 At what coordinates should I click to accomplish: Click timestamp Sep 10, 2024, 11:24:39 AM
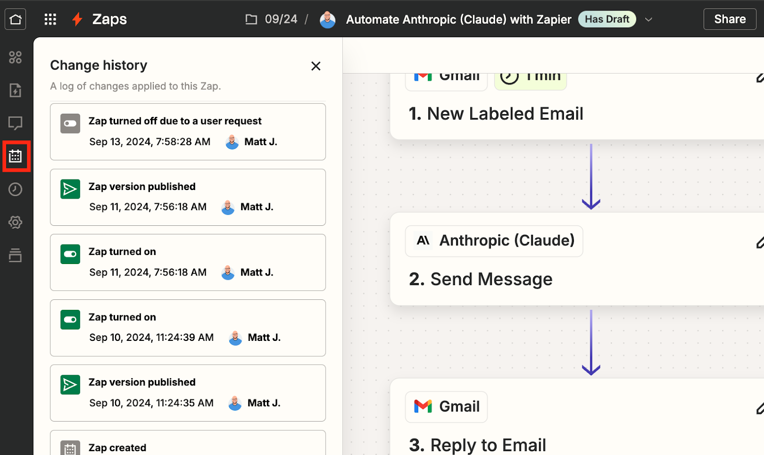pos(151,338)
